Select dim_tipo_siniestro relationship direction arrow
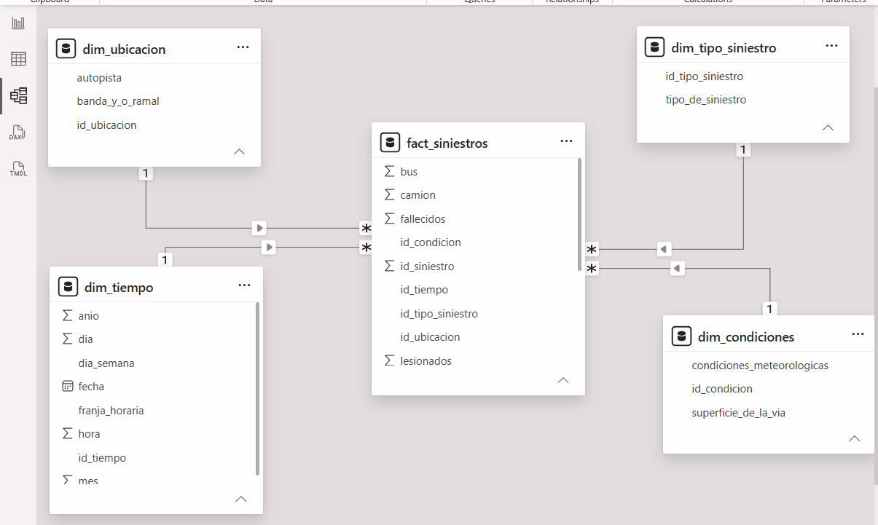 (664, 250)
